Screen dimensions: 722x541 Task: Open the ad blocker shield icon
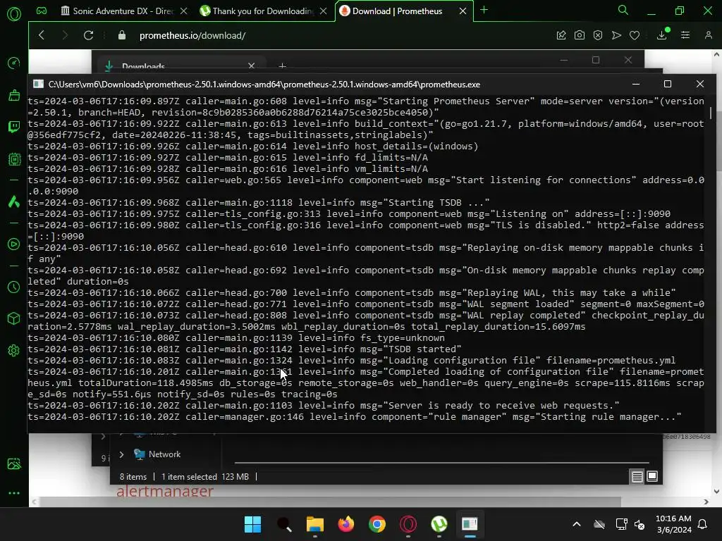point(598,35)
